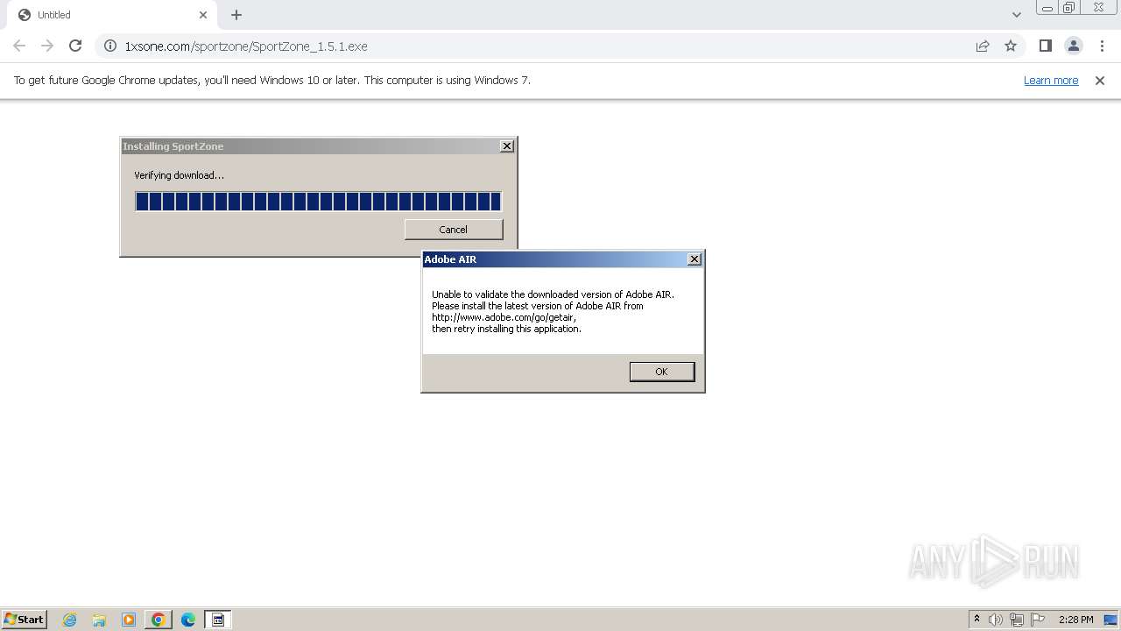Cancel the SportZone installation
Screen dimensions: 1121x631
(x=453, y=229)
